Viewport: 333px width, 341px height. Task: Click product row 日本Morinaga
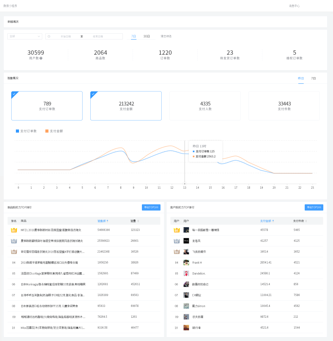tap(84, 284)
